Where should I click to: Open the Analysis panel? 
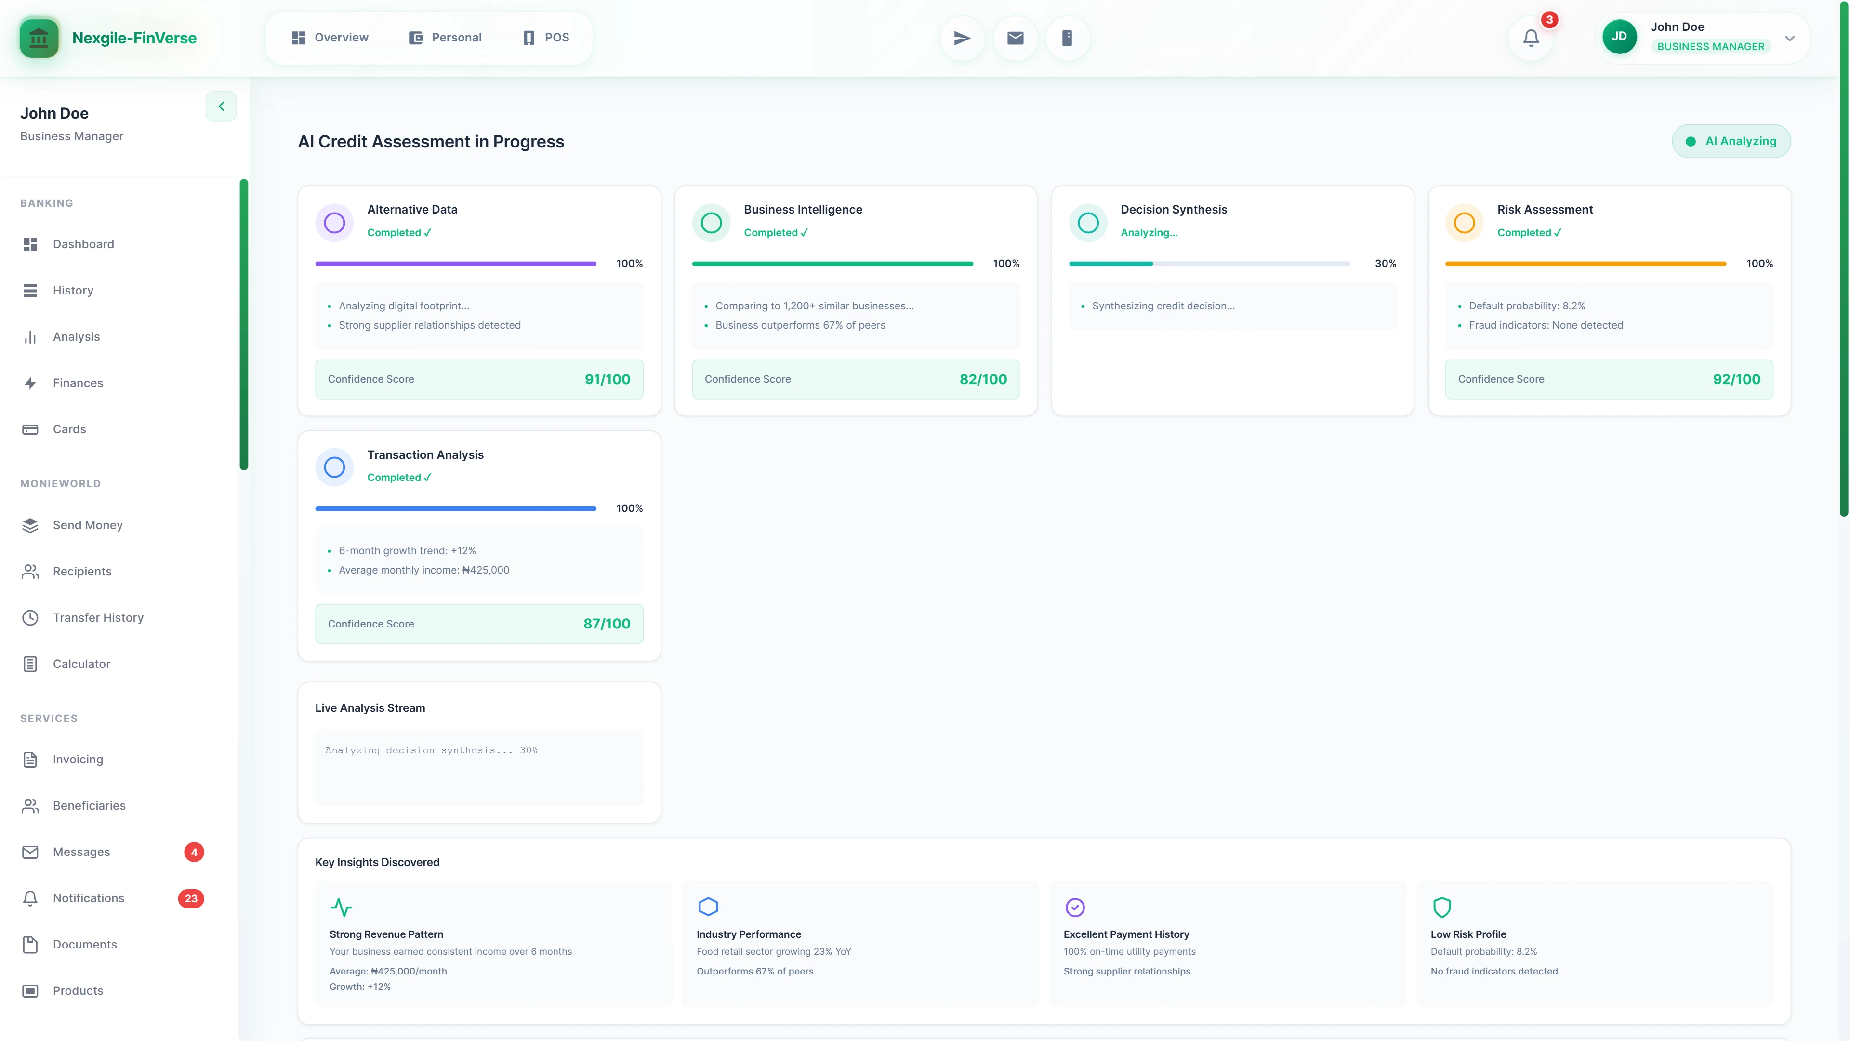pyautogui.click(x=76, y=336)
